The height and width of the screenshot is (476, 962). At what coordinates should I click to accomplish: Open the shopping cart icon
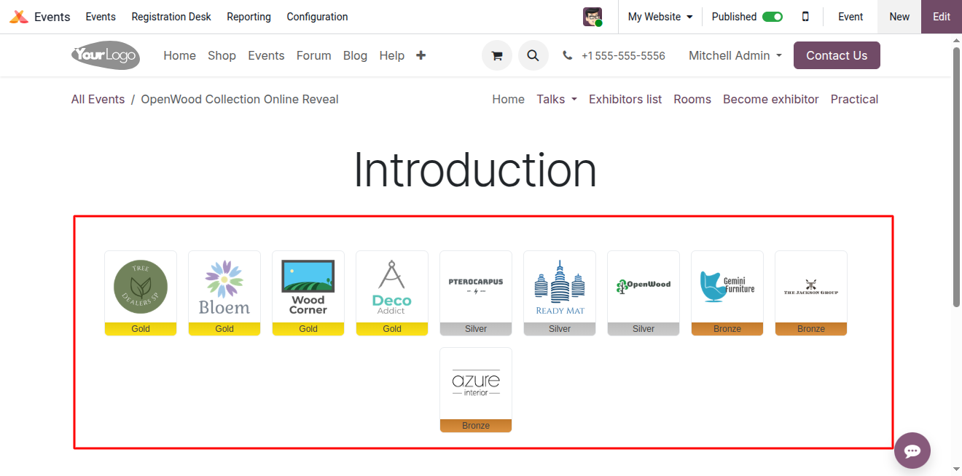(497, 55)
